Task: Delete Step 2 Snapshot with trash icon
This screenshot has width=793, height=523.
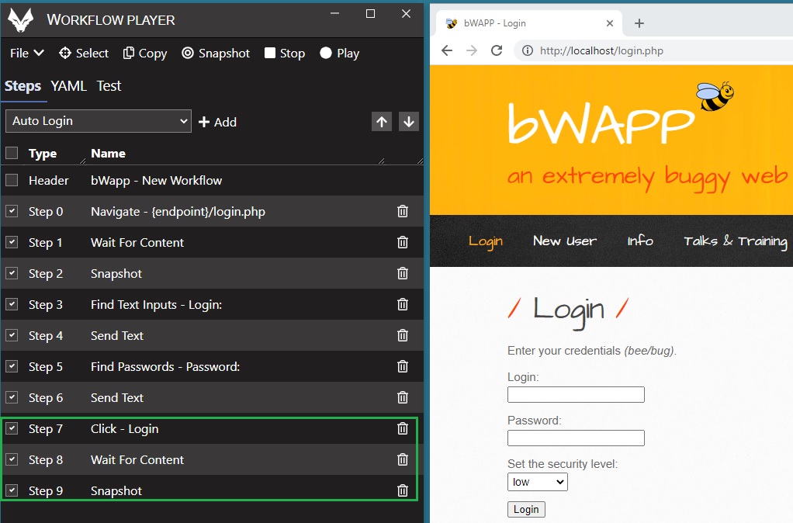Action: (x=403, y=273)
